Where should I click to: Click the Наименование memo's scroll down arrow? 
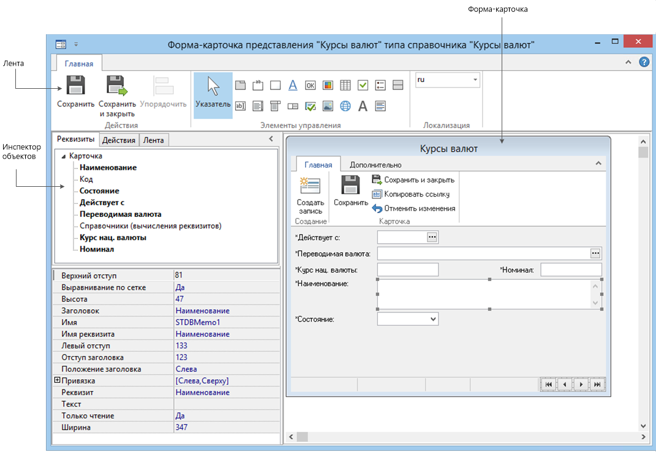click(x=595, y=303)
